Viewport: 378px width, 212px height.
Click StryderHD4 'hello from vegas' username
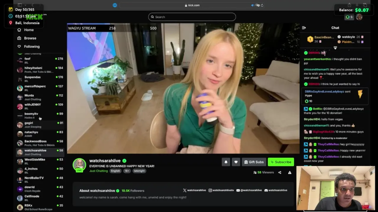[312, 119]
